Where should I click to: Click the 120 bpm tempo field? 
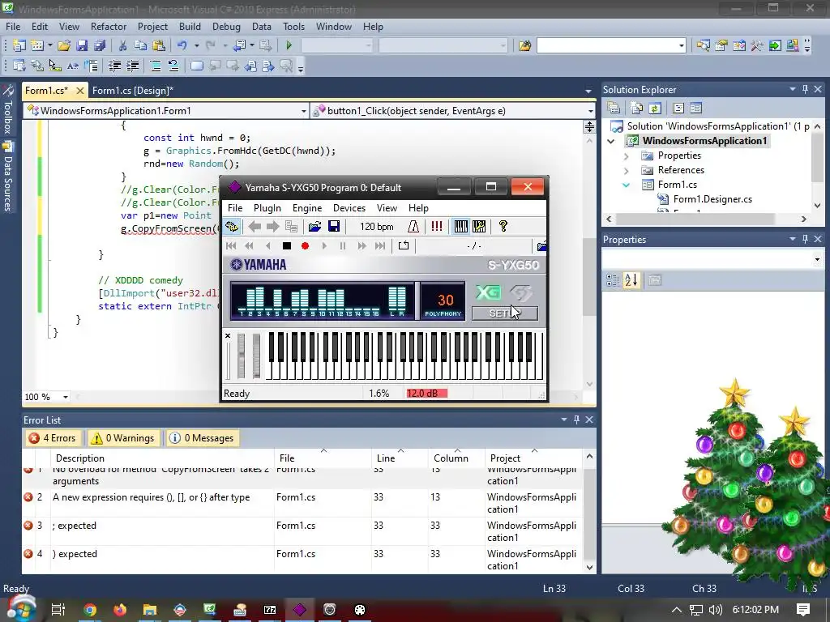(376, 227)
